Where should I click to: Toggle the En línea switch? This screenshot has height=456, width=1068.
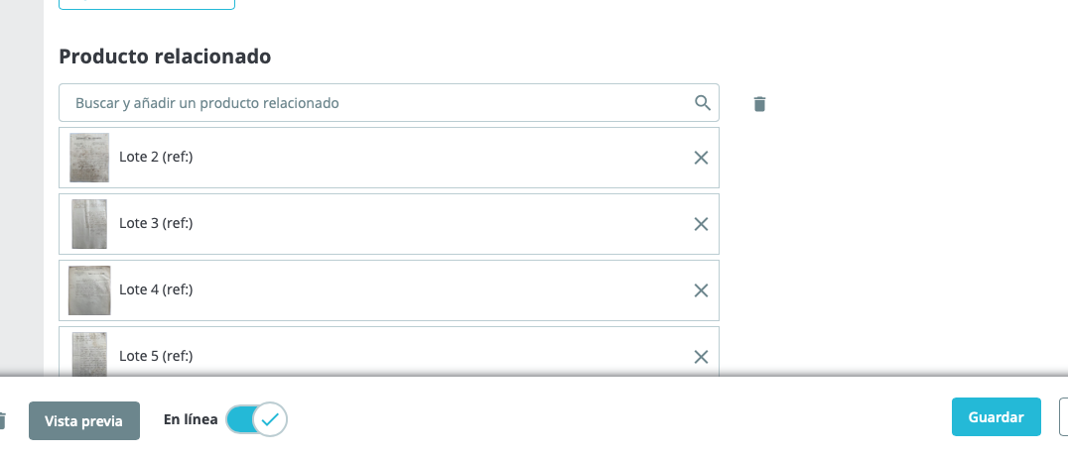click(x=257, y=419)
